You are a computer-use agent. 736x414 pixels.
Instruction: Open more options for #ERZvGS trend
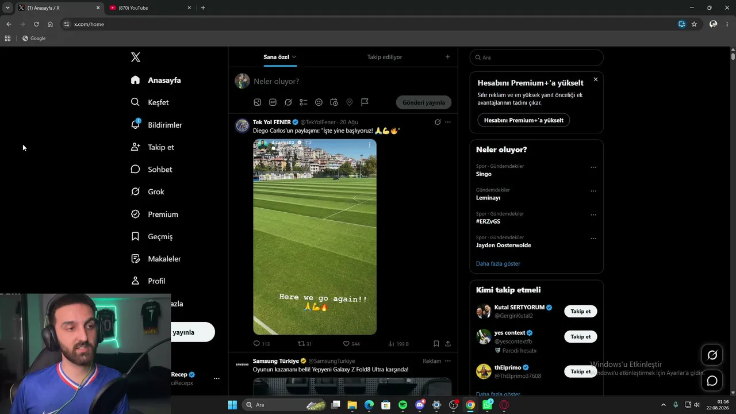tap(593, 215)
